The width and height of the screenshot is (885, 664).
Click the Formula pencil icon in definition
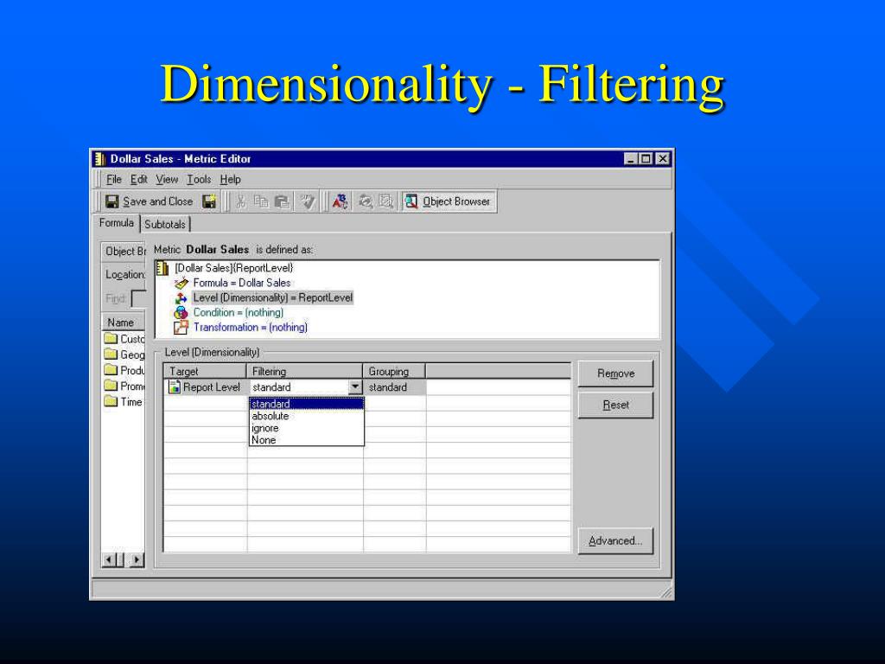pyautogui.click(x=181, y=283)
